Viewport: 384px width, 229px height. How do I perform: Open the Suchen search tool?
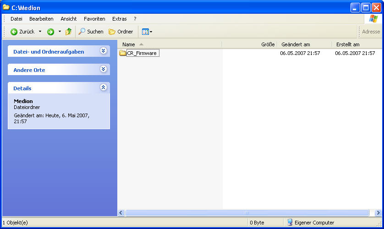[x=91, y=32]
